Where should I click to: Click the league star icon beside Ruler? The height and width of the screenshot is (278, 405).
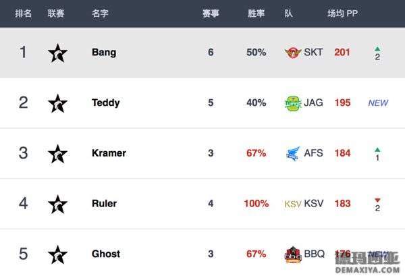coord(57,204)
